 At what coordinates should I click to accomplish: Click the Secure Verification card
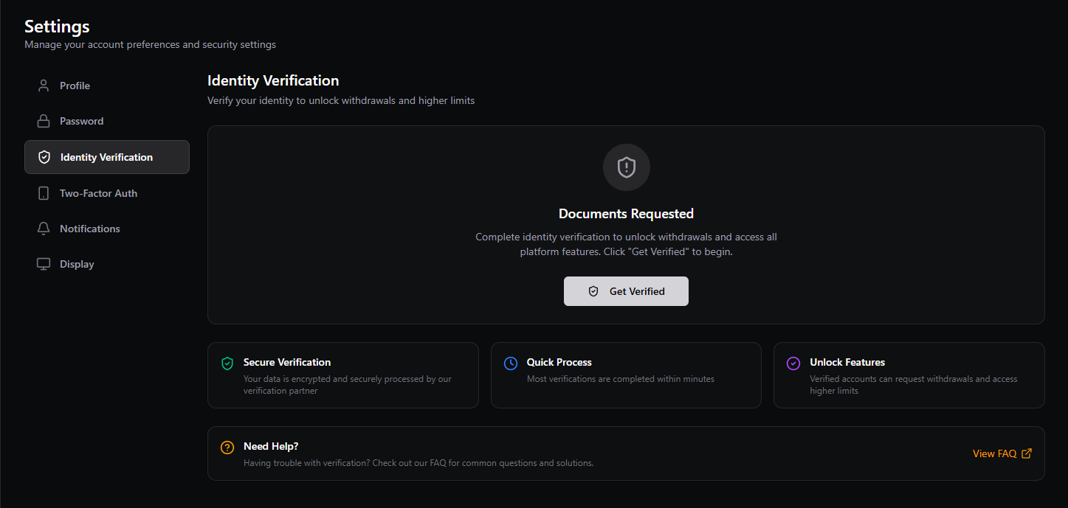[x=343, y=375]
